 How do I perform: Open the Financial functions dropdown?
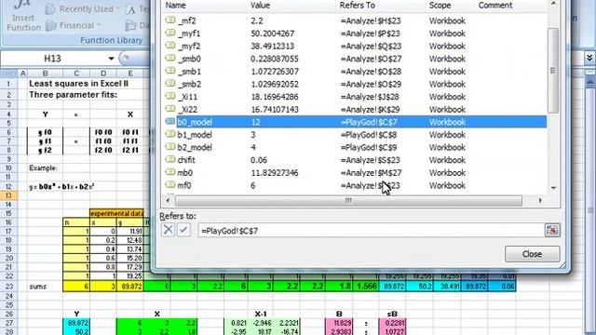(73, 25)
